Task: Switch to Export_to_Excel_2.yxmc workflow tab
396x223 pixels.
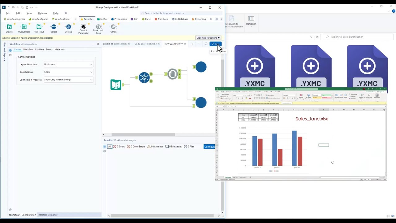Action: click(115, 44)
